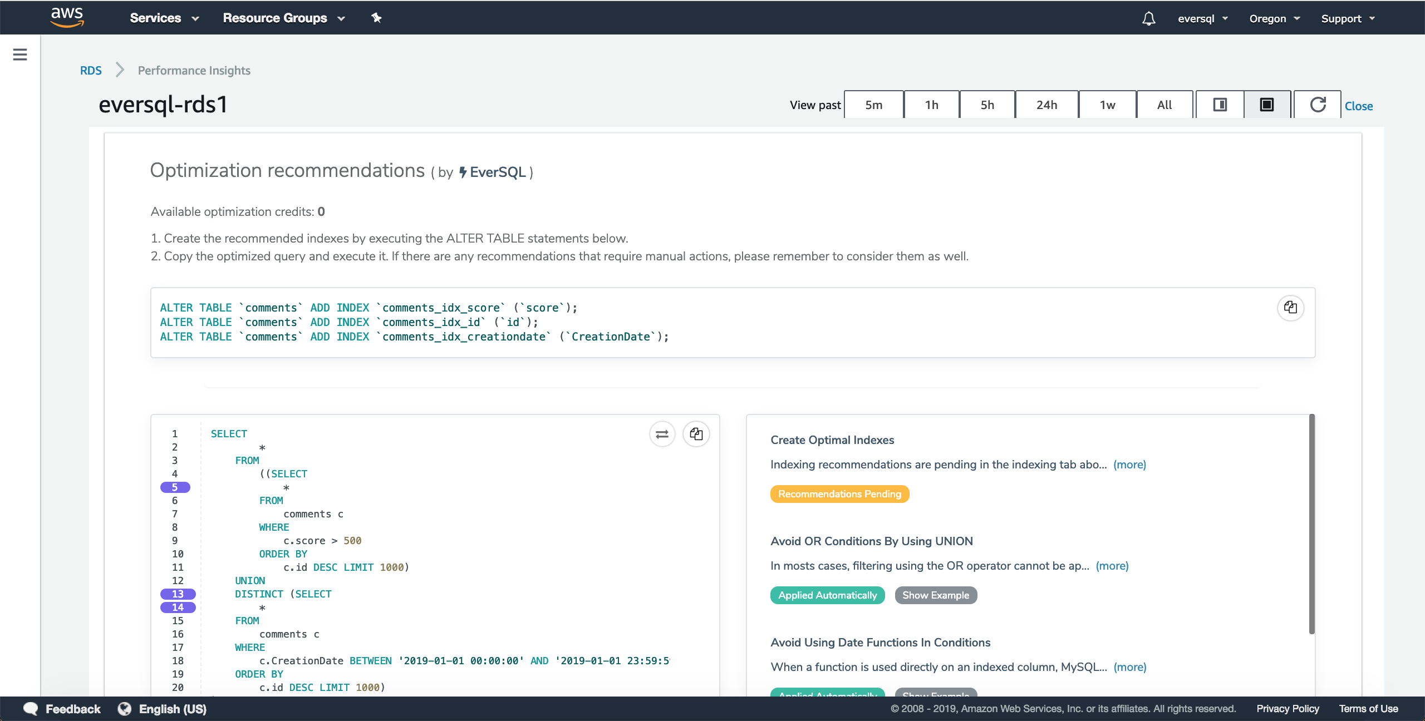Click the comments_idx_creationdate ALTER TABLE line
This screenshot has width=1425, height=721.
414,337
